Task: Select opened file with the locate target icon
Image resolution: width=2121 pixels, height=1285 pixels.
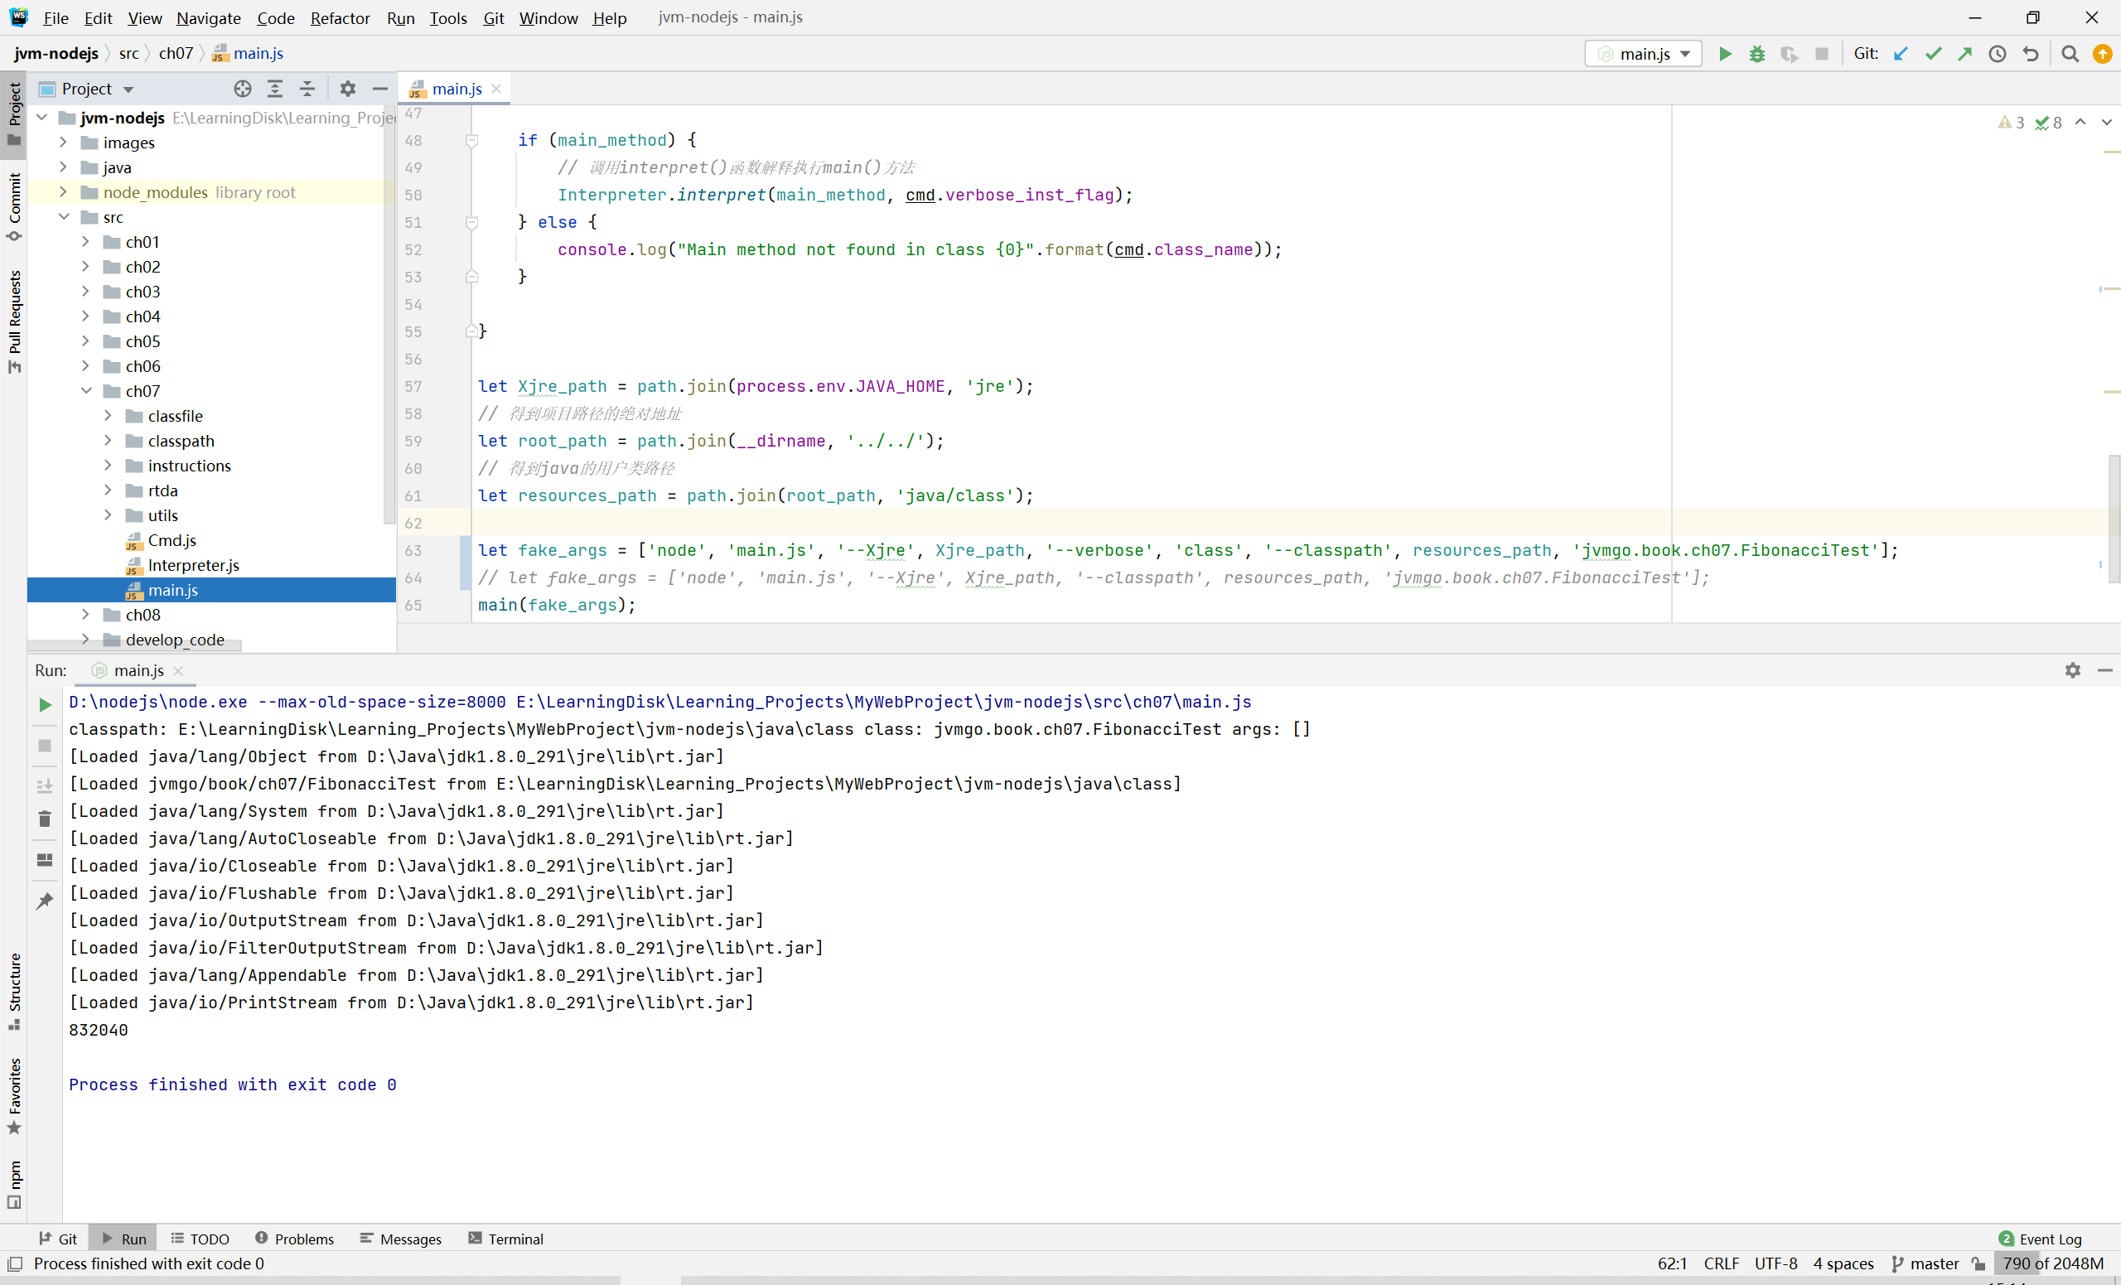Action: point(243,89)
